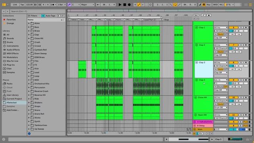Click the Main track volume slider

coord(233,129)
